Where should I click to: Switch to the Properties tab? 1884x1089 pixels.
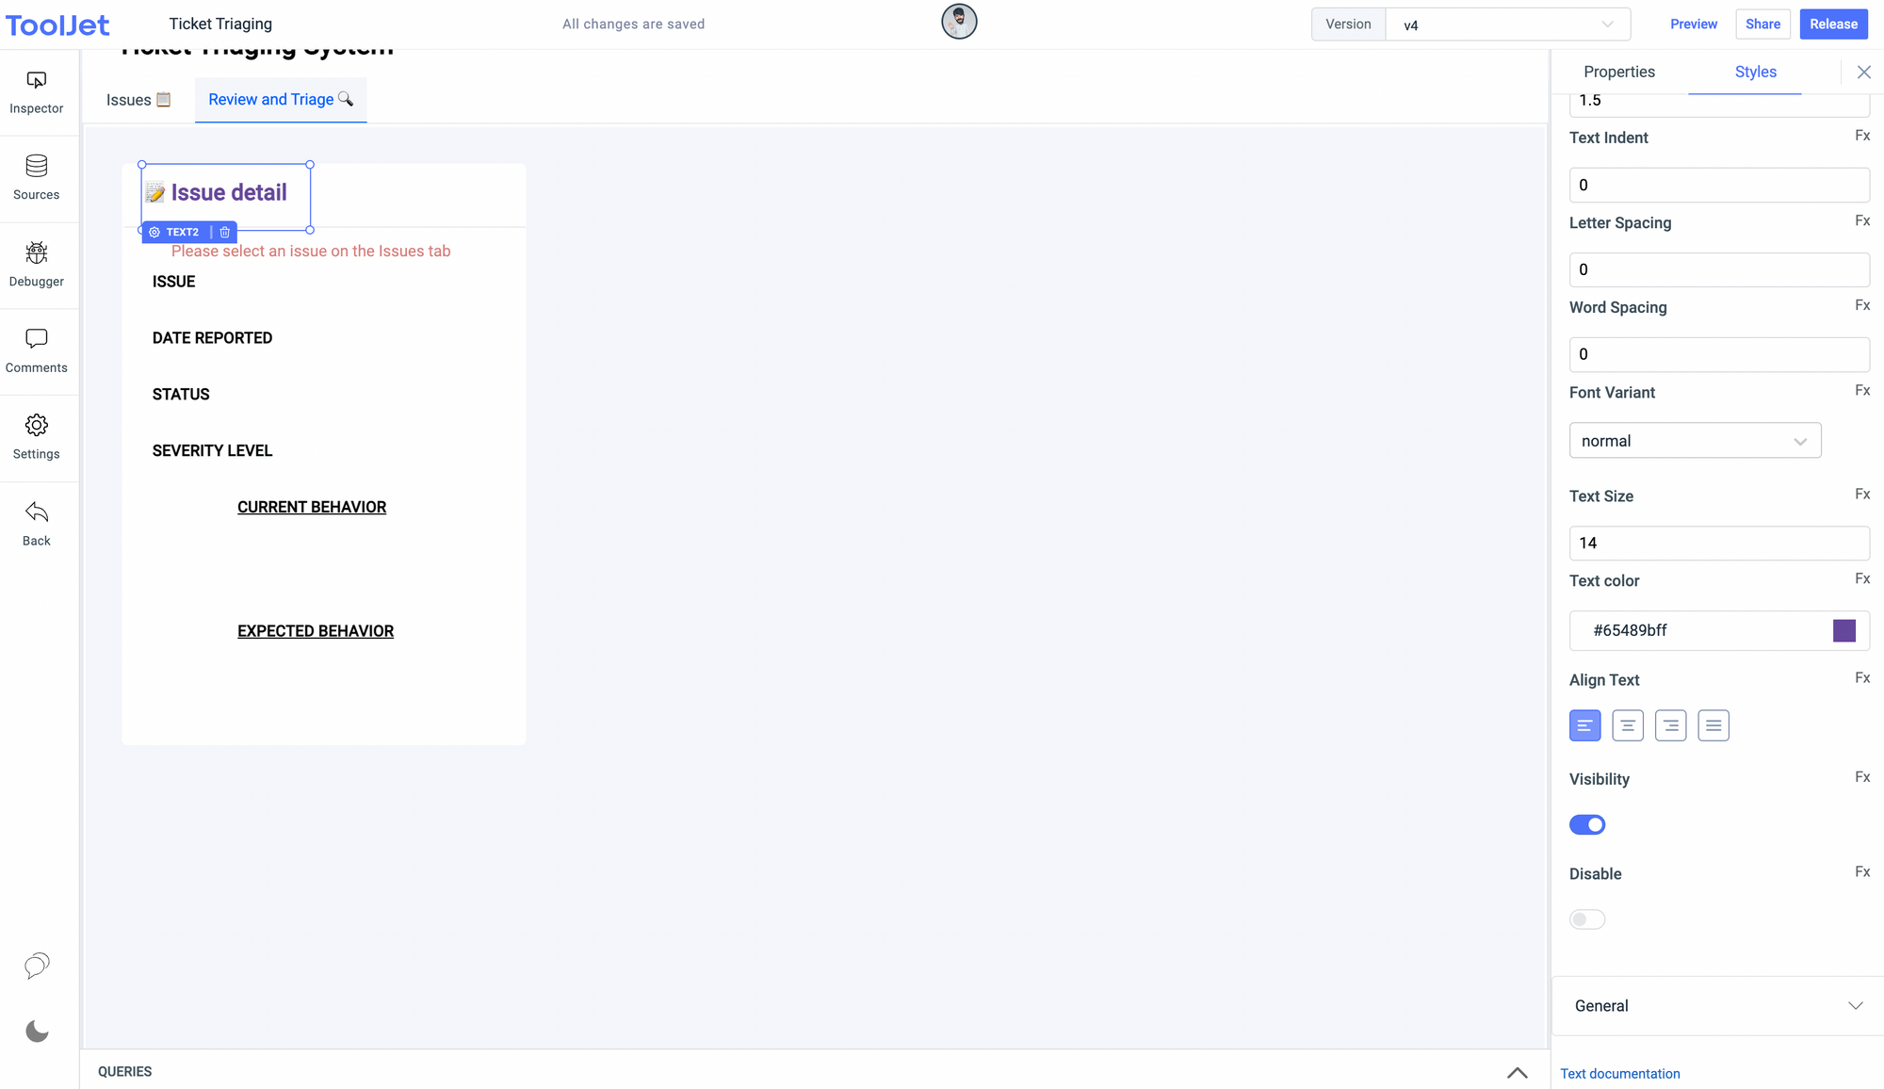(1619, 72)
